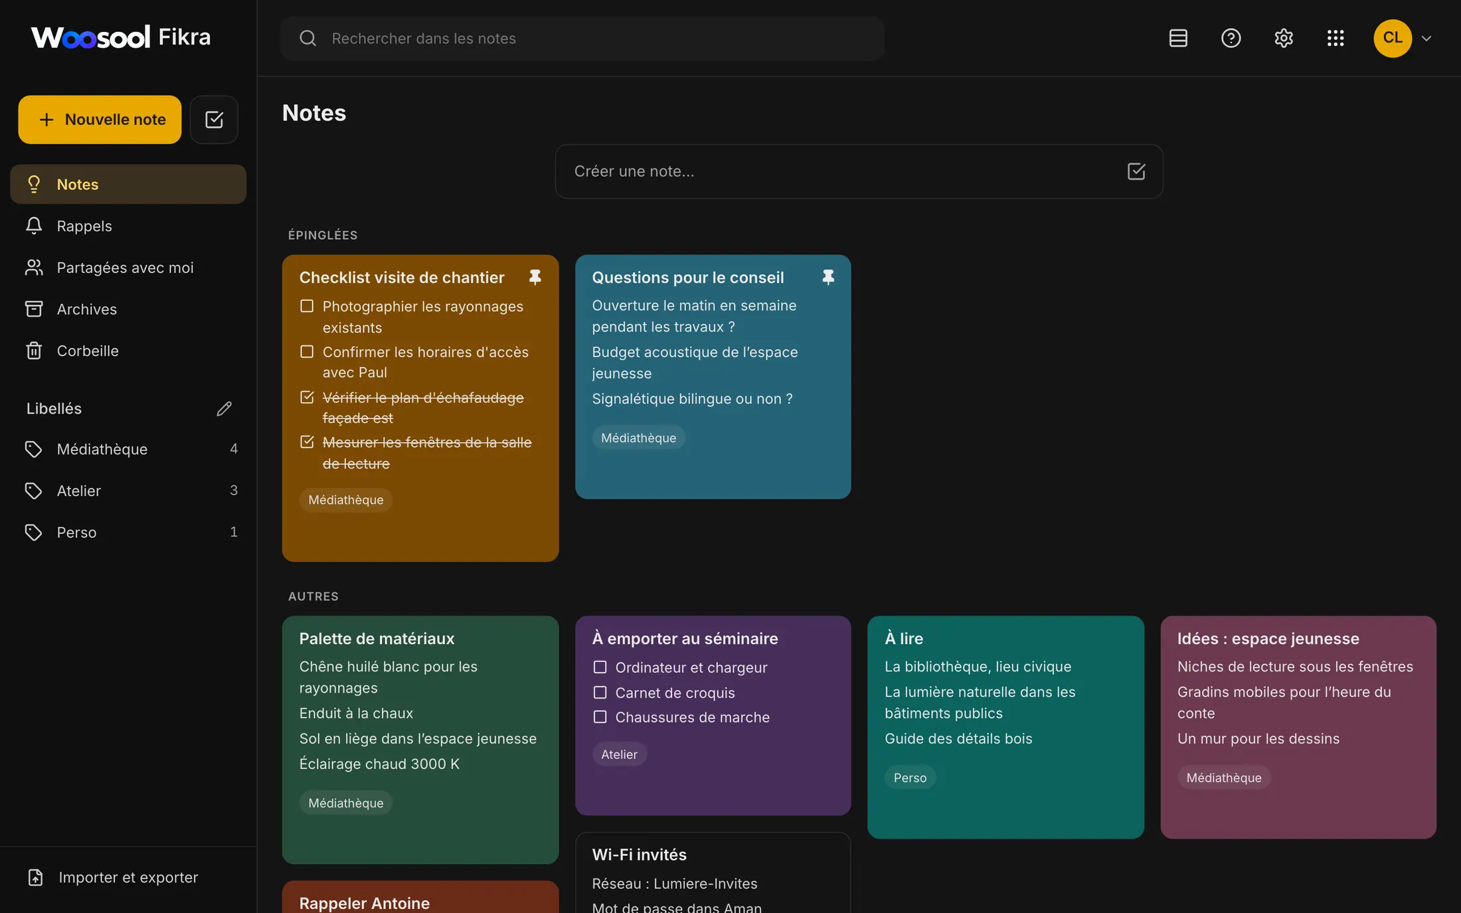Open the Corbeille trash section
This screenshot has width=1461, height=913.
point(128,351)
